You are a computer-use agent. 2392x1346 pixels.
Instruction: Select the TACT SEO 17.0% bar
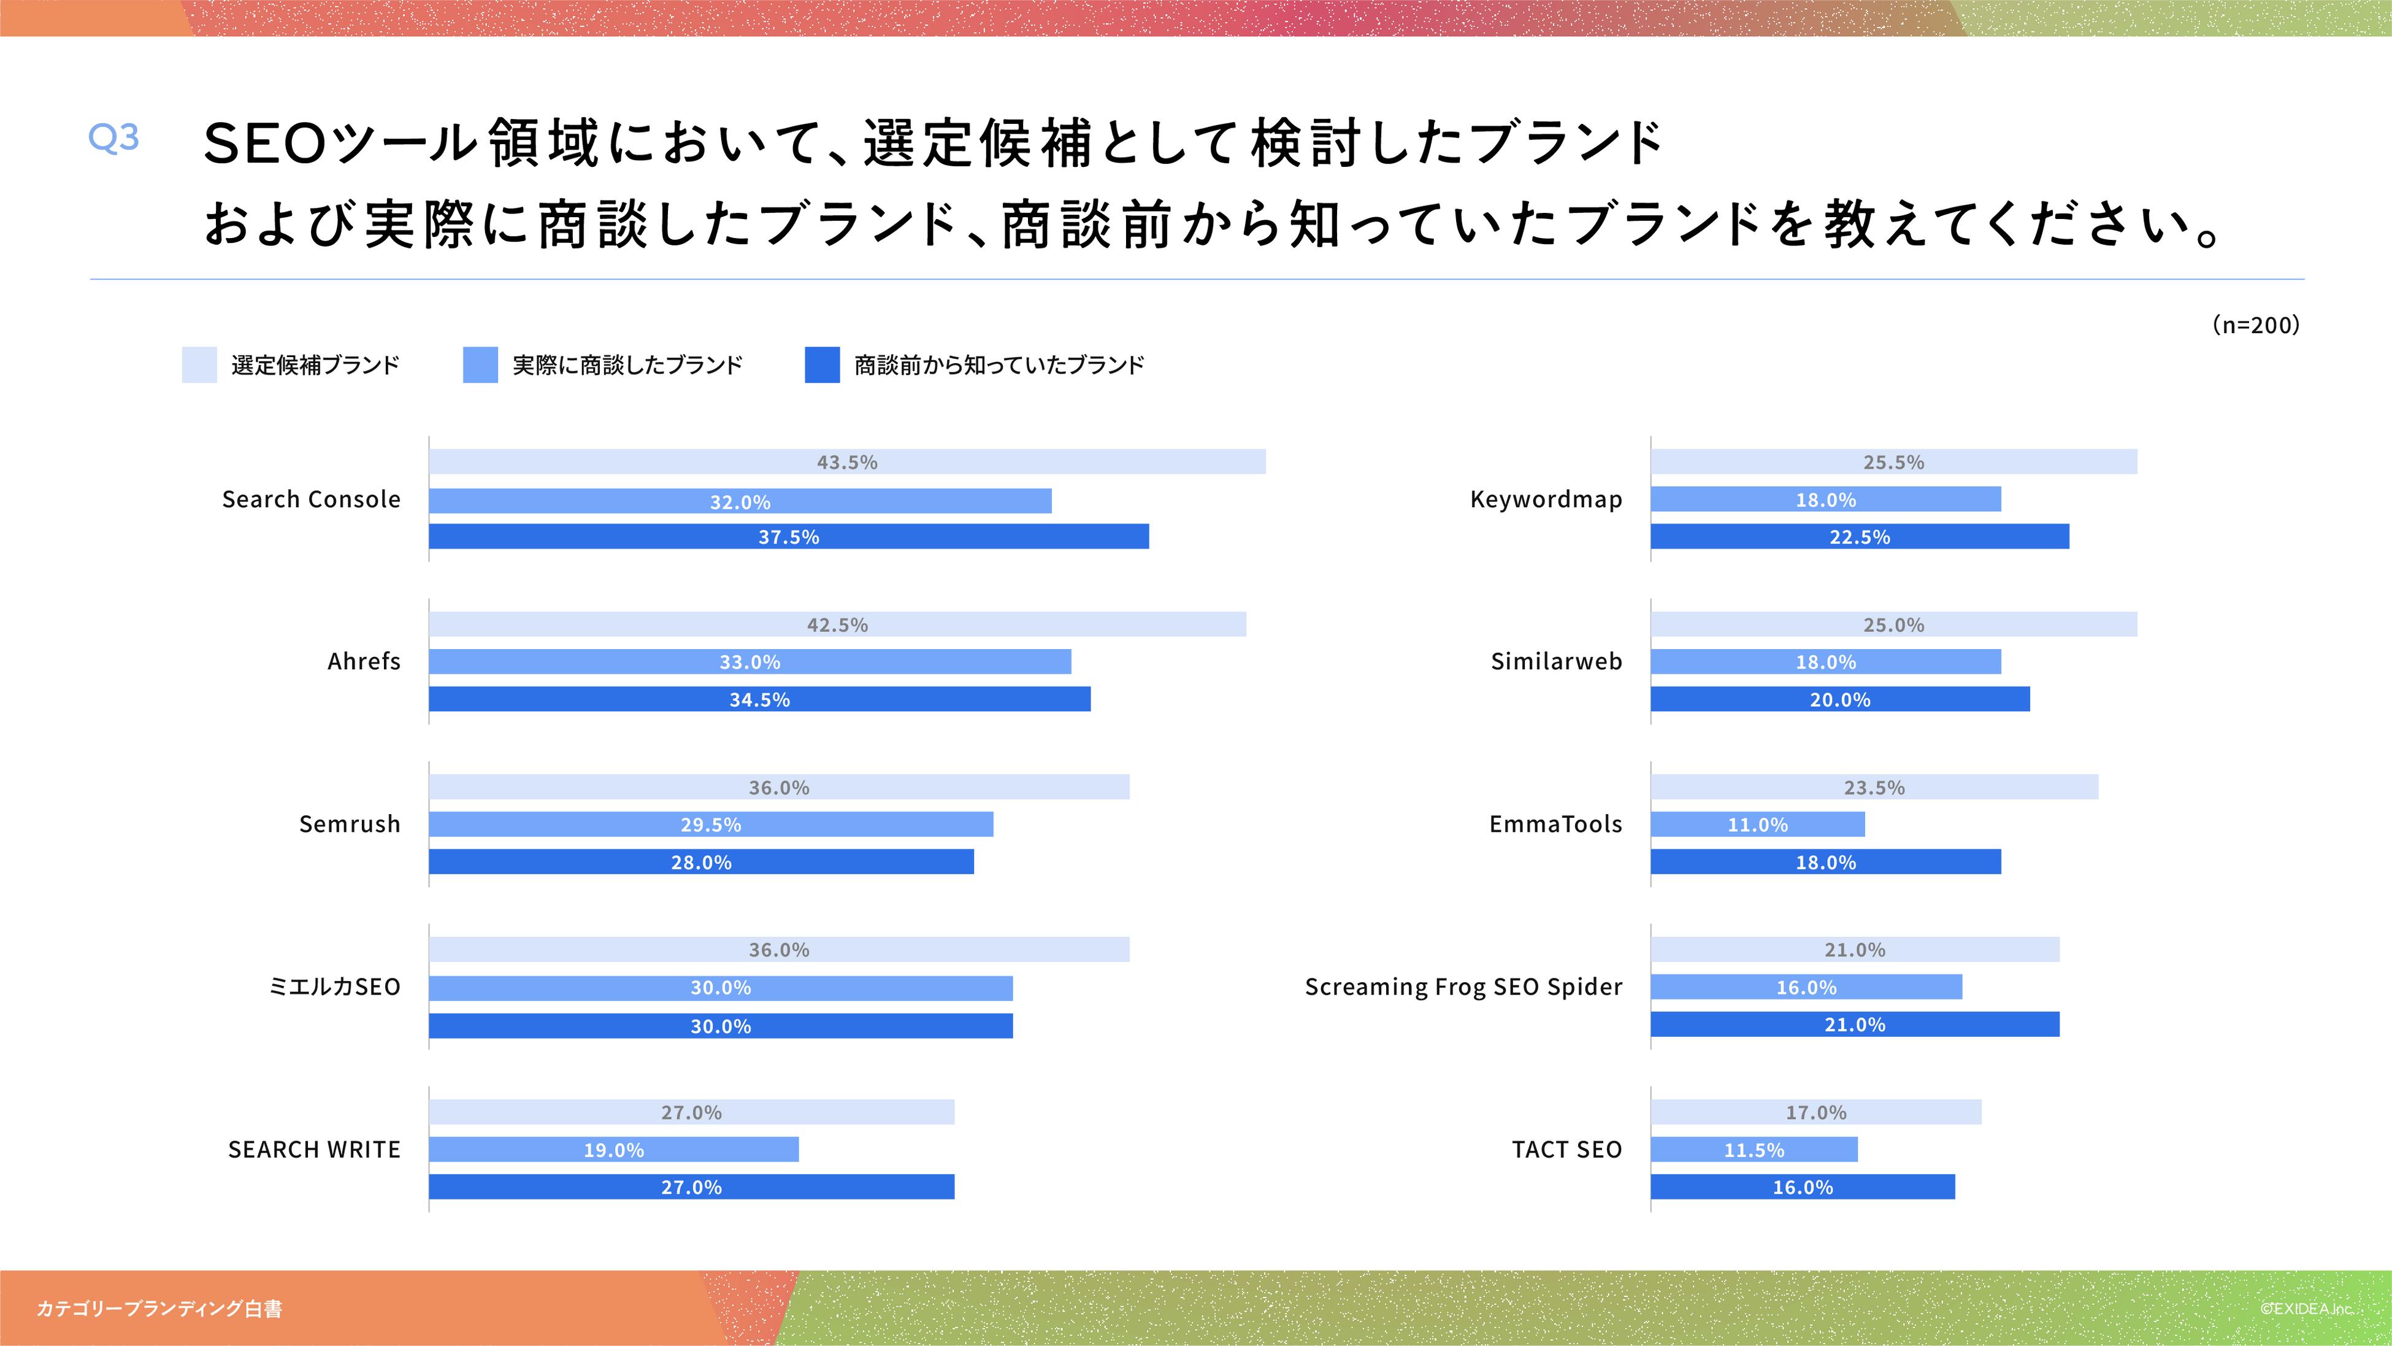point(1815,1112)
